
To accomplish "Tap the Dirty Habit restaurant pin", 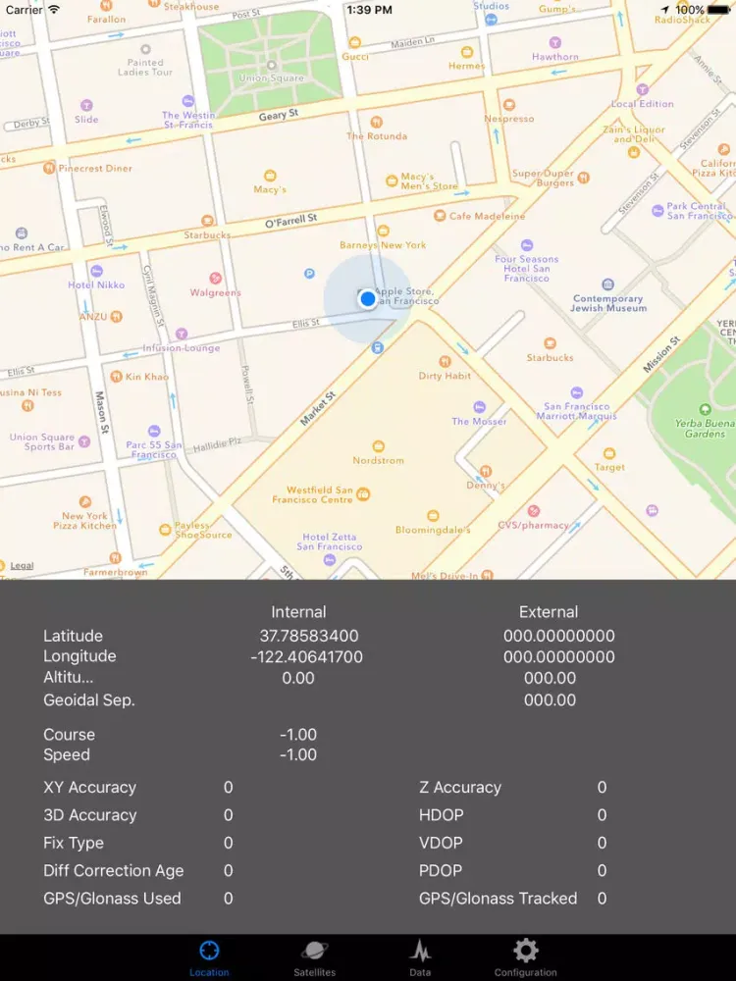I will point(445,361).
